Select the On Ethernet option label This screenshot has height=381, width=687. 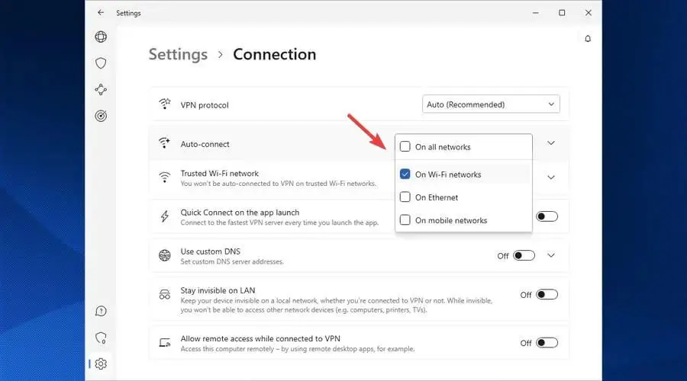coord(437,197)
